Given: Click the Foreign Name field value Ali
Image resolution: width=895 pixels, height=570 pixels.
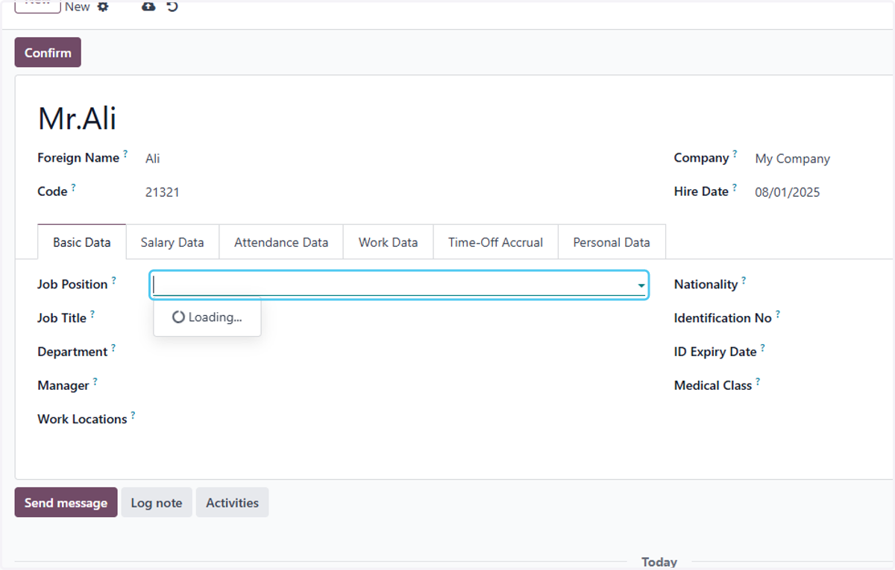Looking at the screenshot, I should point(153,159).
